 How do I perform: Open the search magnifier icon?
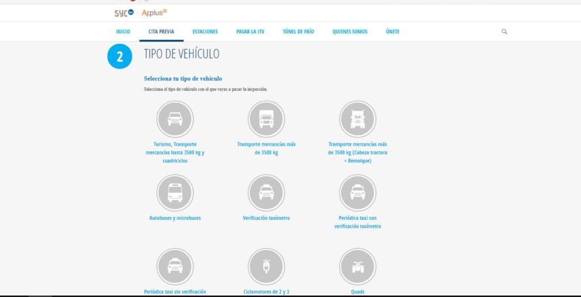tap(504, 32)
